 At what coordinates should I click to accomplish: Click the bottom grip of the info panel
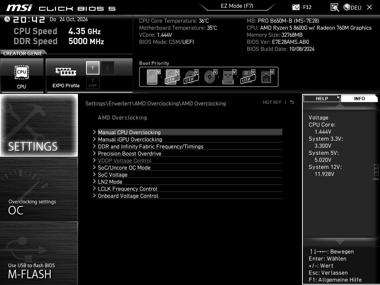340,242
